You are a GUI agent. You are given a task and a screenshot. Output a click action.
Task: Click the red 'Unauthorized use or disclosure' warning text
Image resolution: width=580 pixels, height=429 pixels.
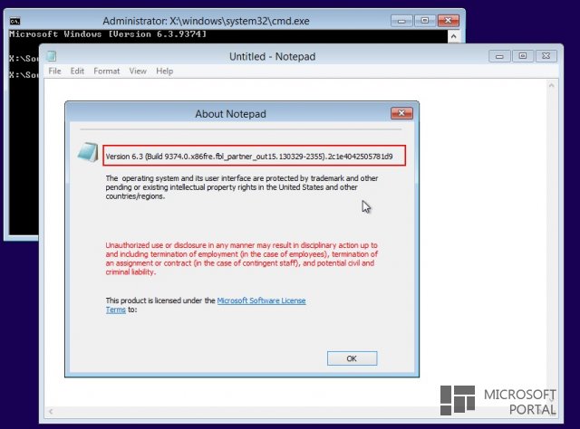coord(242,259)
